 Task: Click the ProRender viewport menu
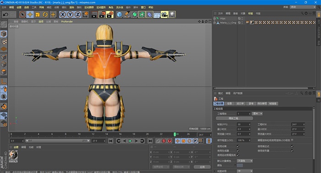[67, 22]
